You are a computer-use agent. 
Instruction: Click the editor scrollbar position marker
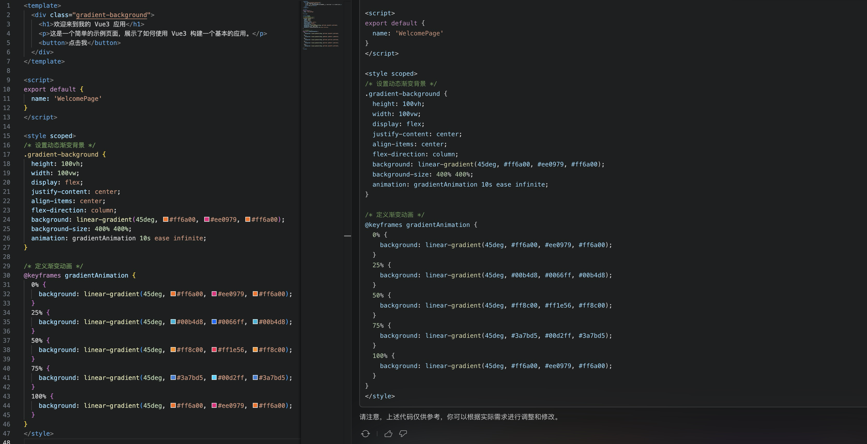tap(347, 236)
